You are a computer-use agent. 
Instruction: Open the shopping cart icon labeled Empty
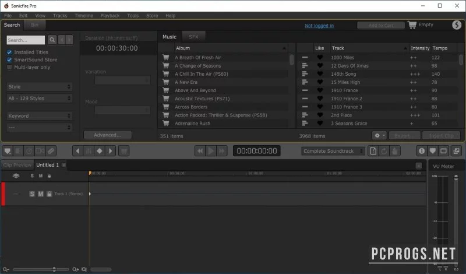(412, 24)
